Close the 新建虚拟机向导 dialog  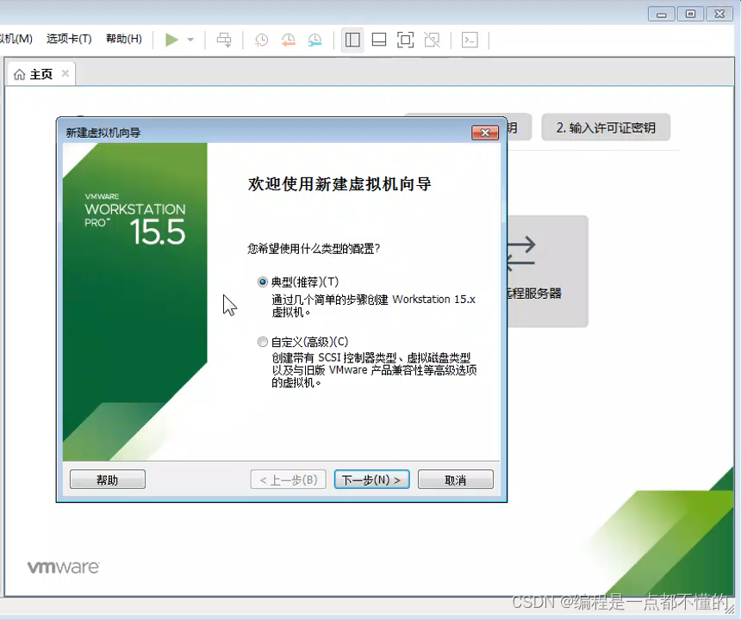[485, 133]
